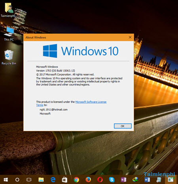178x184 pixels.
Task: Open the music file taskbar icon
Action: (159, 180)
